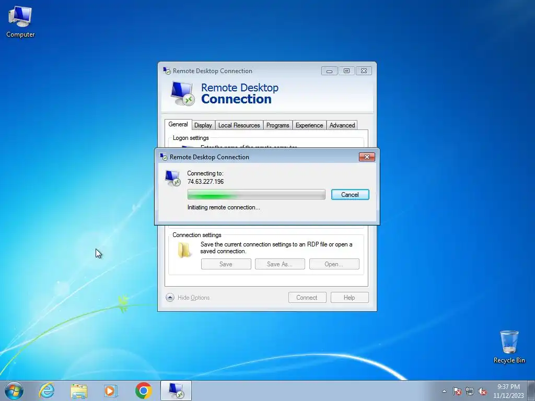Open the Action Center flag icon
Image resolution: width=535 pixels, height=401 pixels.
(x=457, y=391)
